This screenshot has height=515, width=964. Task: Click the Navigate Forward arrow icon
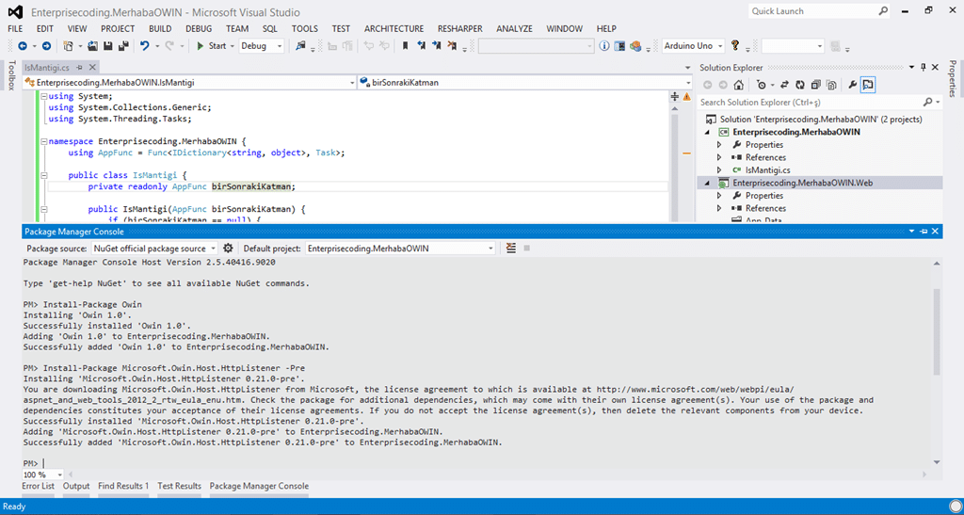[46, 46]
